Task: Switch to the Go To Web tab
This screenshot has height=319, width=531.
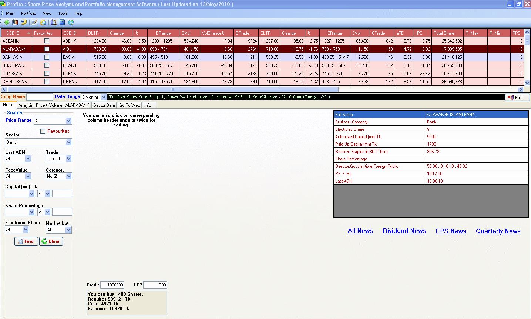Action: (130, 105)
